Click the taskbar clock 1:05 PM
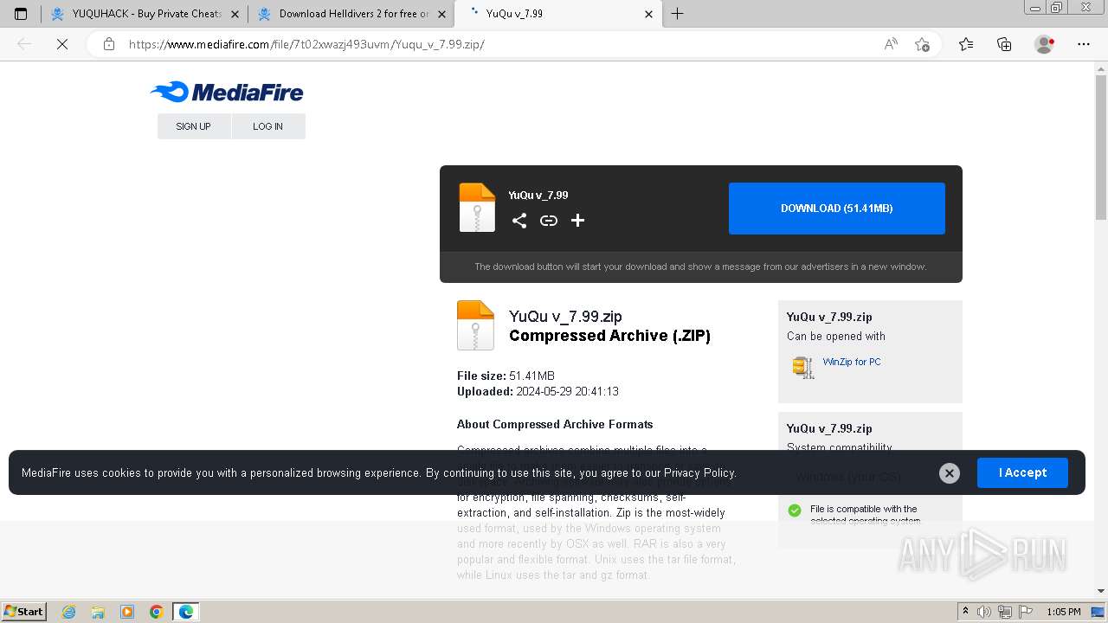Image resolution: width=1108 pixels, height=623 pixels. pyautogui.click(x=1064, y=612)
